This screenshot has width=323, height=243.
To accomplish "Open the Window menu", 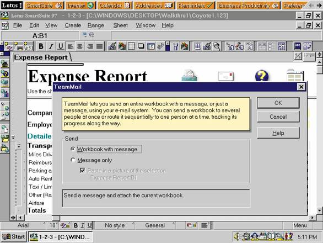I will pos(146,25).
